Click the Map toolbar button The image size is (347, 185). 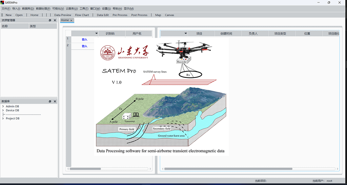(x=158, y=15)
